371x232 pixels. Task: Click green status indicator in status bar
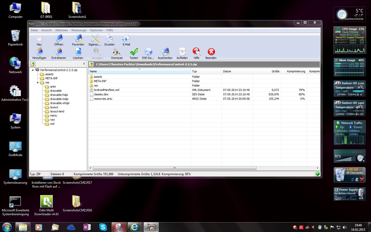point(318,174)
